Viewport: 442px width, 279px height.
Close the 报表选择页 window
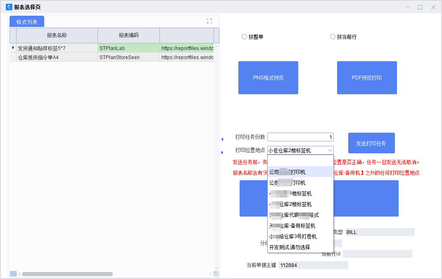coord(434,7)
